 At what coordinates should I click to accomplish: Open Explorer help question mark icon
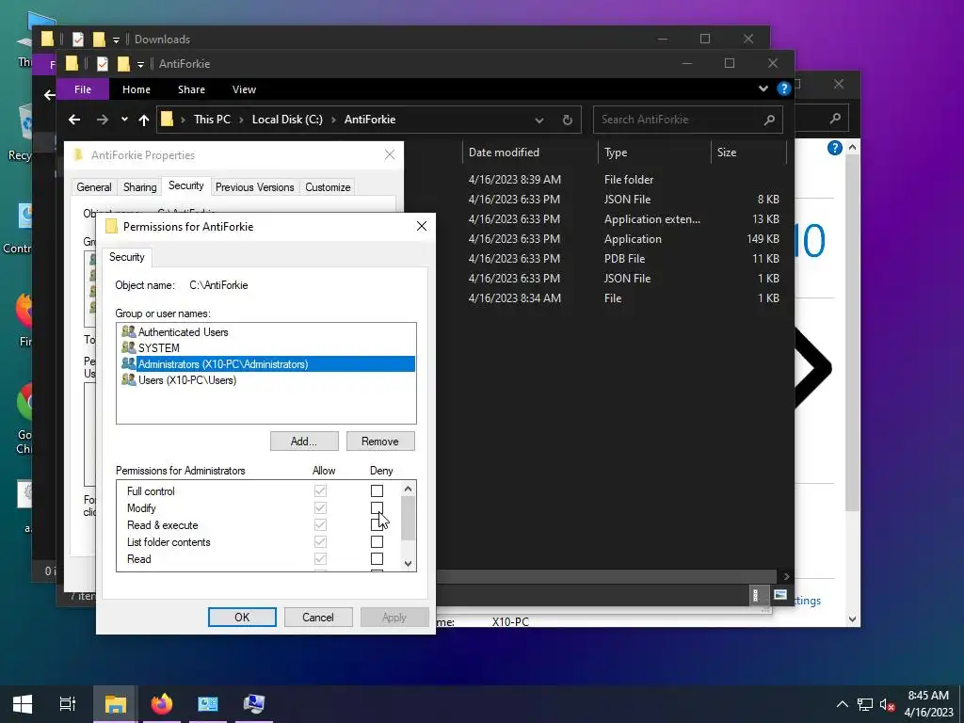click(x=783, y=88)
